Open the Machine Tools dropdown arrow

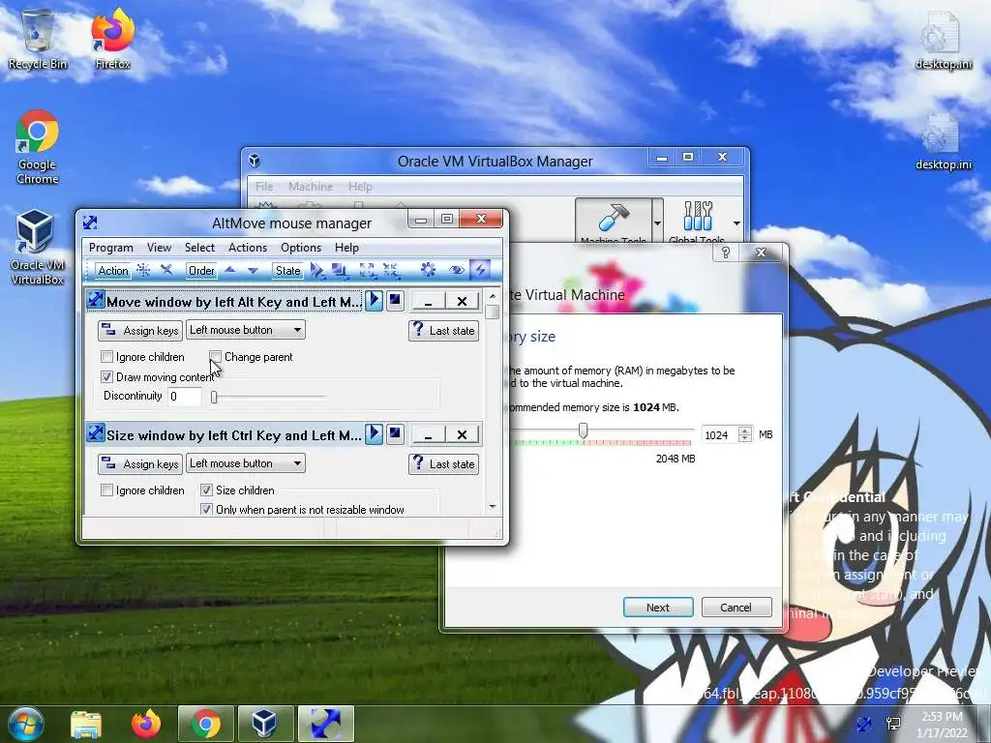point(657,223)
